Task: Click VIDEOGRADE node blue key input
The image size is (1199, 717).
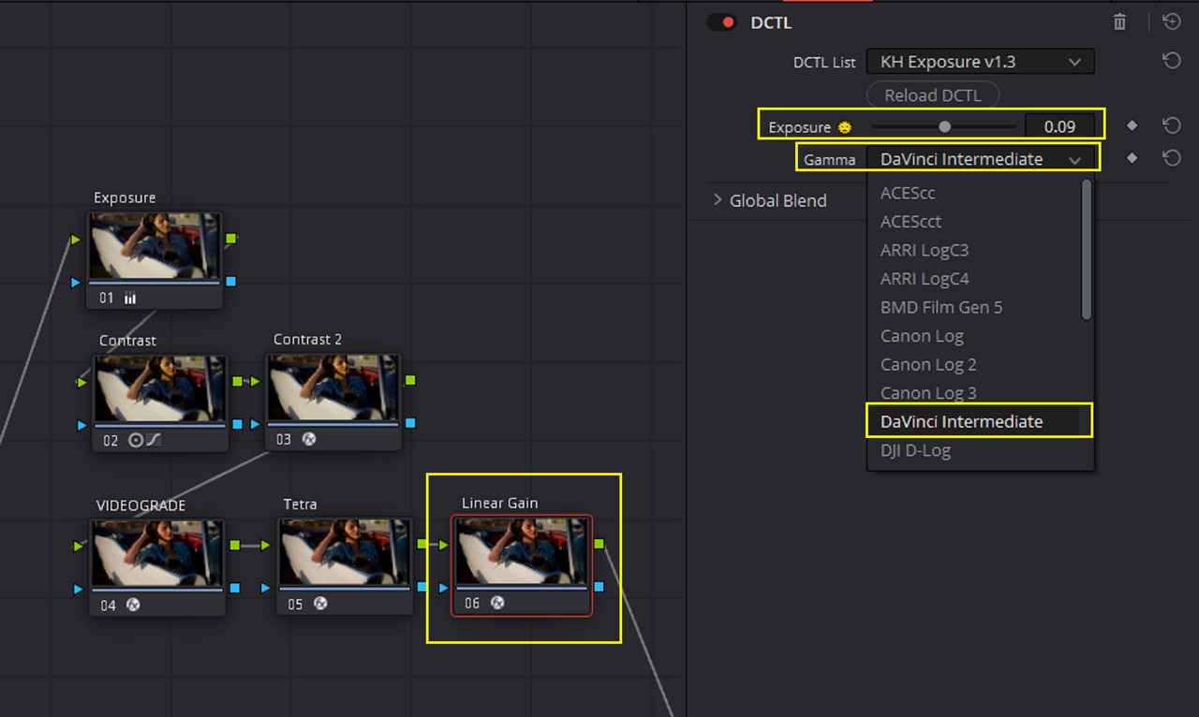Action: click(x=80, y=589)
